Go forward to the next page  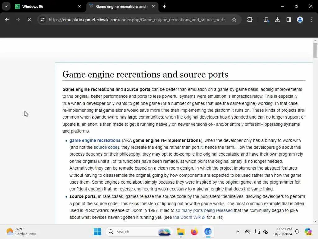pos(18,20)
